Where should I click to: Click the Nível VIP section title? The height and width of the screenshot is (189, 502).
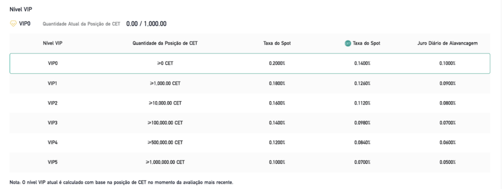coord(21,9)
